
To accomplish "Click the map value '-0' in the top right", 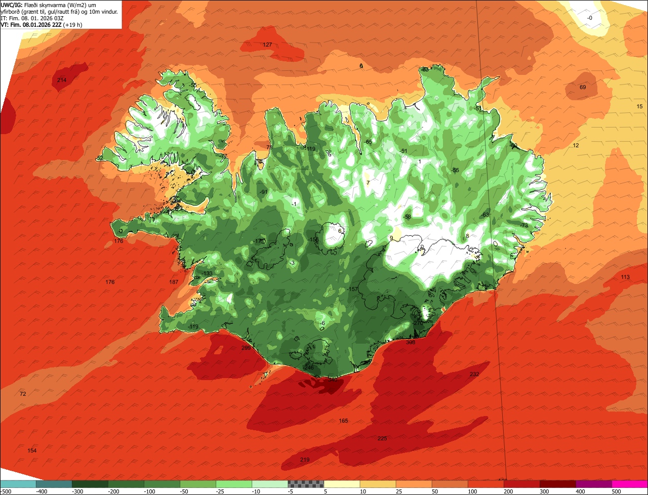I will (x=589, y=18).
